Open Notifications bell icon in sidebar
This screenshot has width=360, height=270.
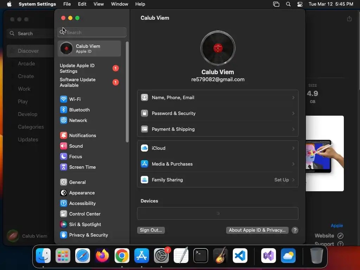(63, 135)
